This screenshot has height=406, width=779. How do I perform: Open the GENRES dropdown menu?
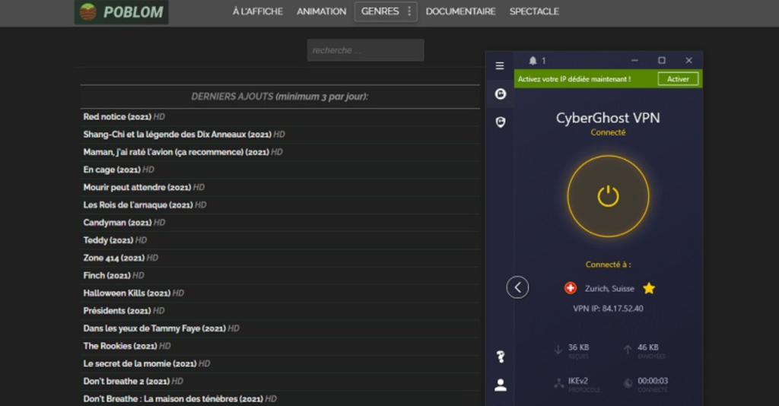386,11
